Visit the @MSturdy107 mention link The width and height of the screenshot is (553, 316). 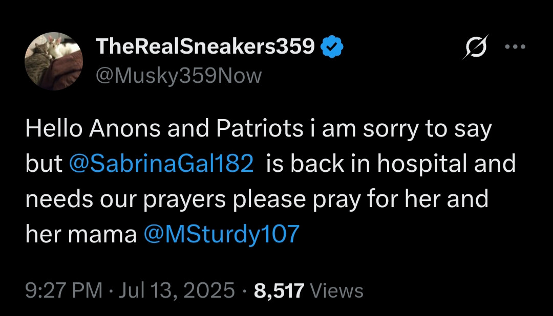(x=221, y=234)
